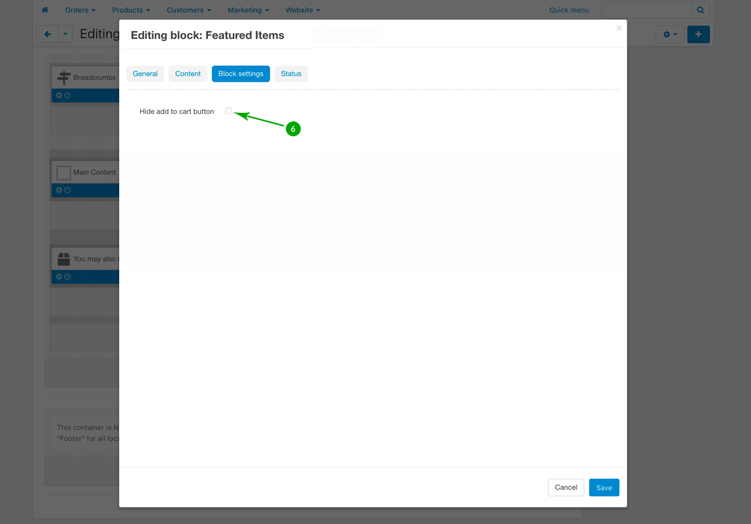Open Main Content block gear icon
The width and height of the screenshot is (751, 524).
pyautogui.click(x=59, y=190)
